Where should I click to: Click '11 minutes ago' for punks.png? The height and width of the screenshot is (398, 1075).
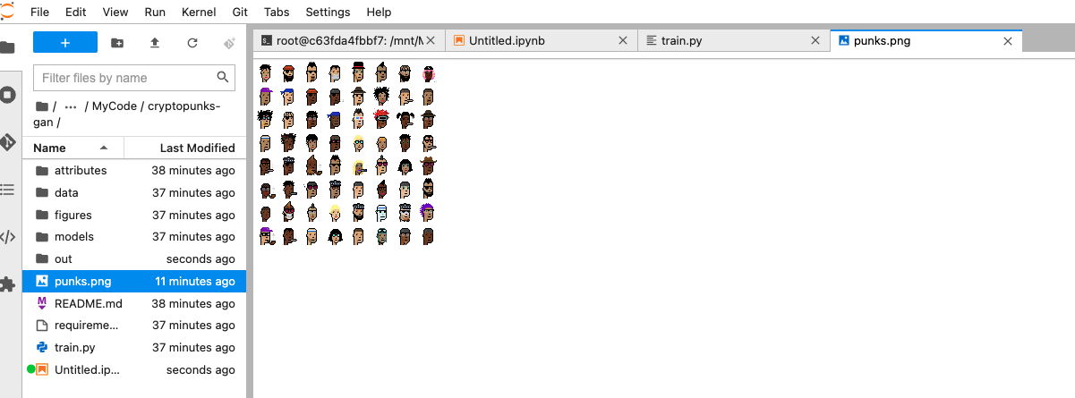(x=195, y=281)
